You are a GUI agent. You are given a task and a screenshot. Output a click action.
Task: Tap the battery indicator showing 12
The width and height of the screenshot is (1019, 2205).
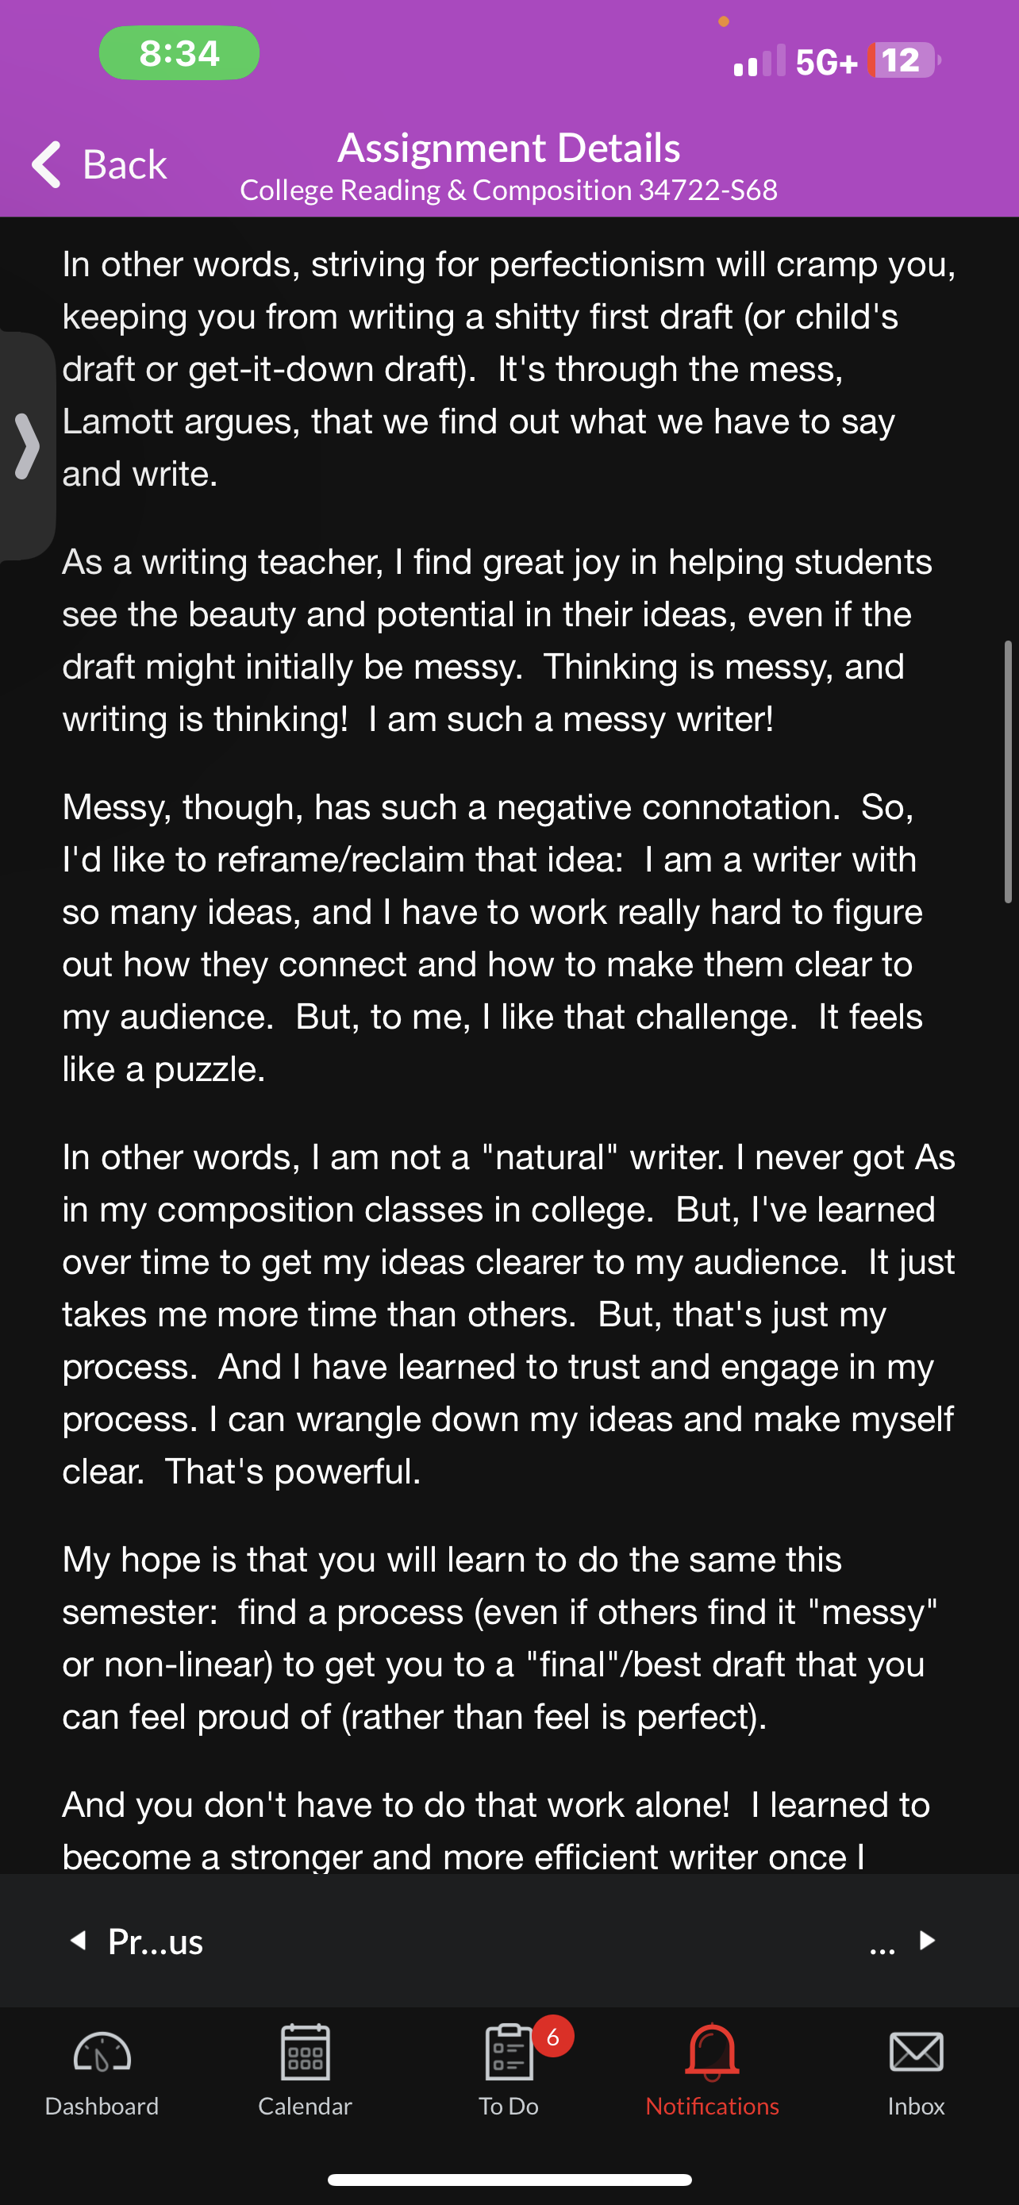click(x=905, y=60)
